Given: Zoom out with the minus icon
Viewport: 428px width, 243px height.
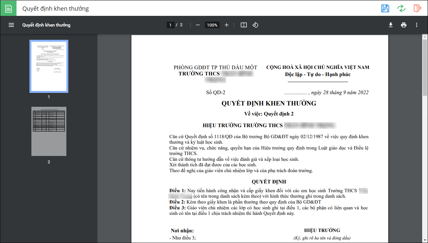Looking at the screenshot, I should point(198,25).
